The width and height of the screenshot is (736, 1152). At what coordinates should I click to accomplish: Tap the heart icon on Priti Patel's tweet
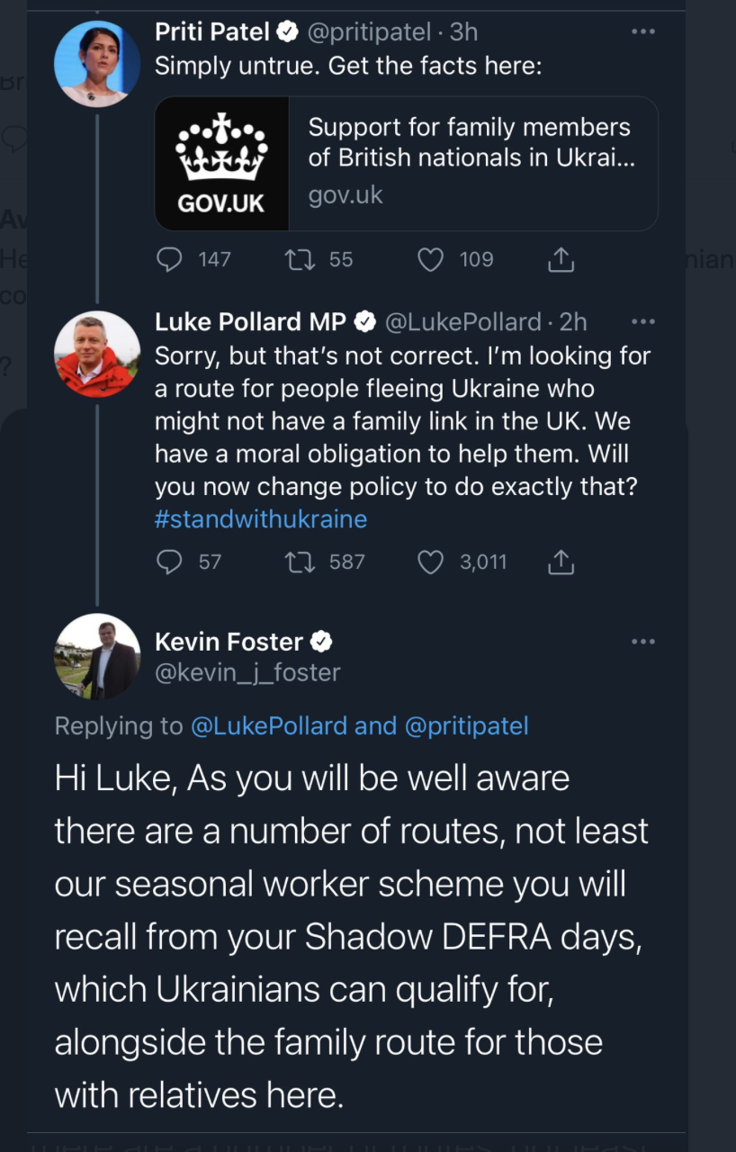(430, 259)
